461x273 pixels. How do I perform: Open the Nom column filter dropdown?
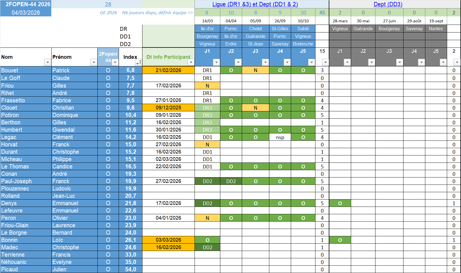47,62
